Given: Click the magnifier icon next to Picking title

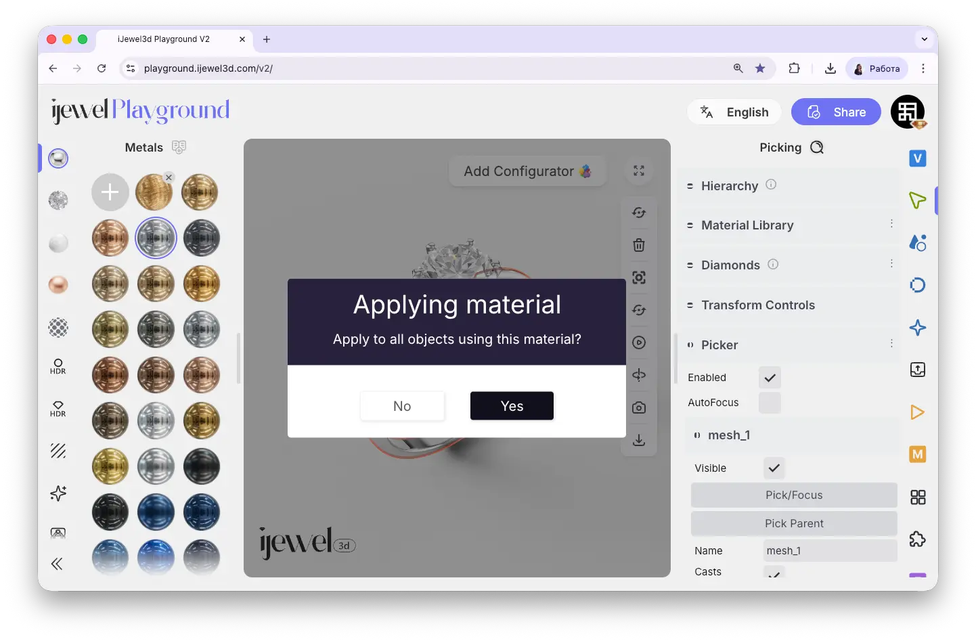Looking at the screenshot, I should click(817, 147).
